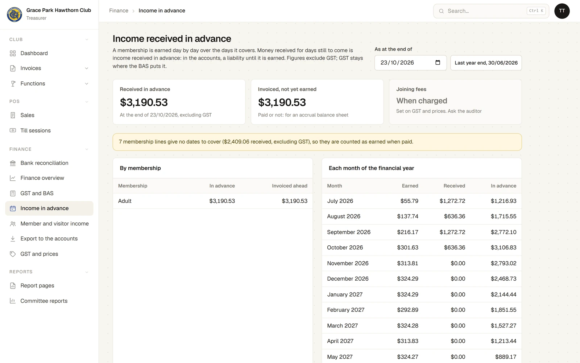Screen dimensions: 580x363
Task: Expand the Functions submenu chevron
Action: pyautogui.click(x=87, y=83)
